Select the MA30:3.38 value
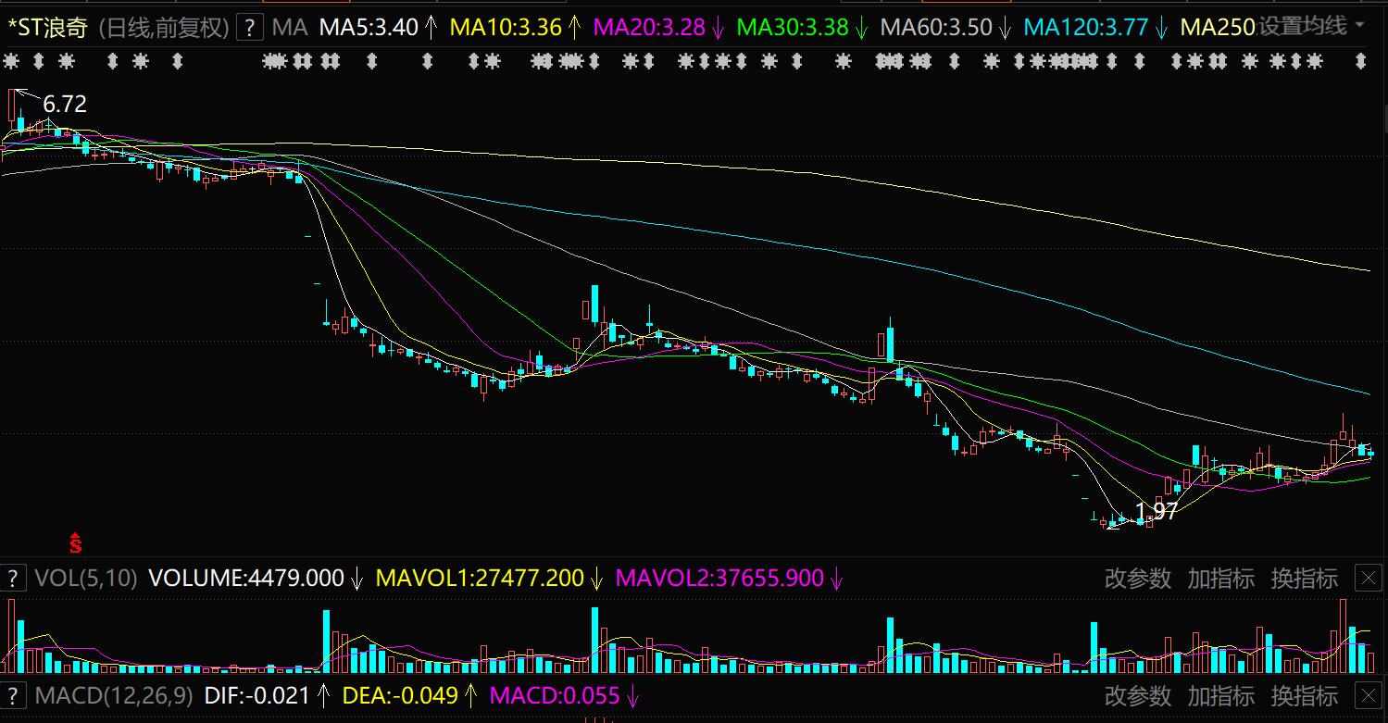Screen dimensions: 1388x723 793,27
